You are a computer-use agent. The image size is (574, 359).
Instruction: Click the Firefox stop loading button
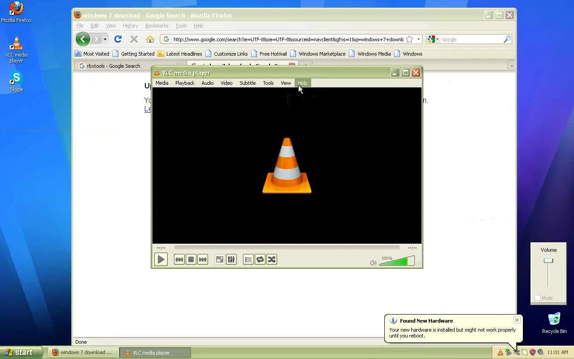coord(134,39)
